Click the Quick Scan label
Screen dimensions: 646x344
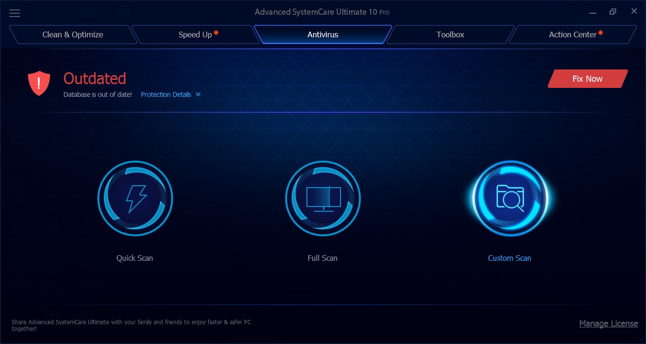tap(135, 258)
